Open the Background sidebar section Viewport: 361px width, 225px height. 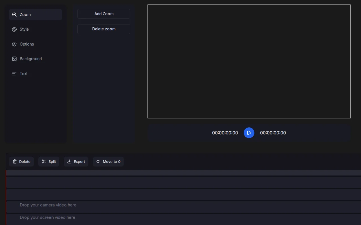pyautogui.click(x=36, y=59)
